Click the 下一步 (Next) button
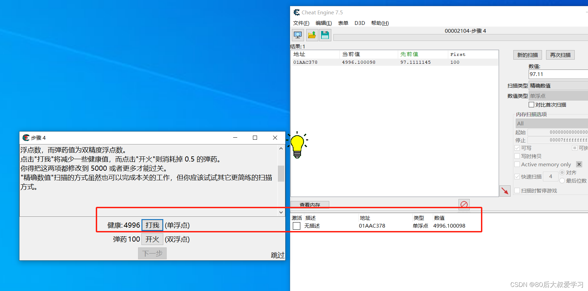Screen dimensions: 588x291 tap(152, 254)
